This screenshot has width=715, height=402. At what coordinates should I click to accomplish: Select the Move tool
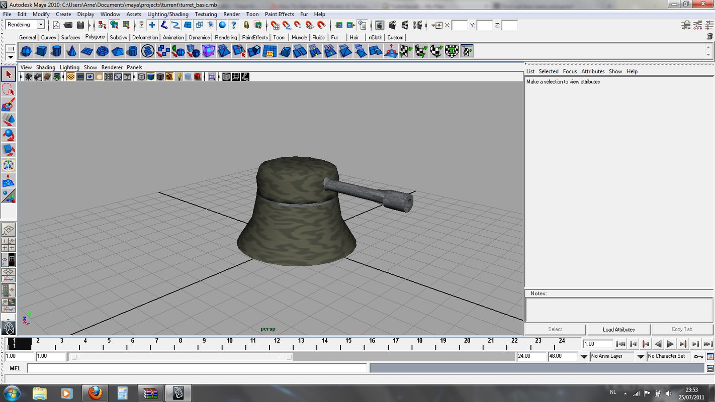coord(8,120)
